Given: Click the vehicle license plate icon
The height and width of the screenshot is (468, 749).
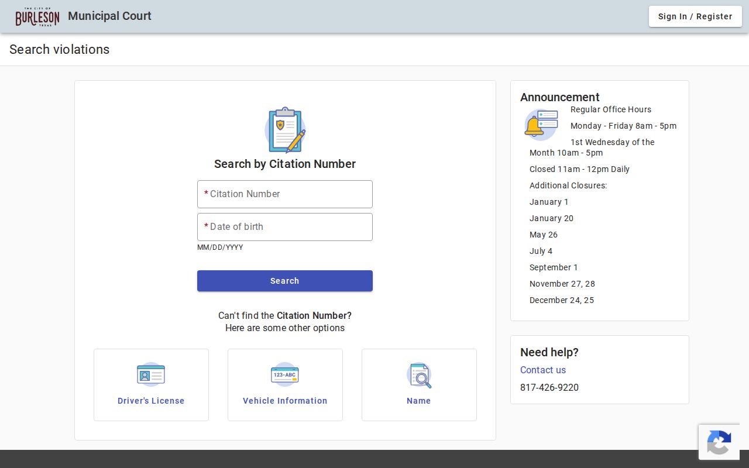Looking at the screenshot, I should pyautogui.click(x=285, y=374).
